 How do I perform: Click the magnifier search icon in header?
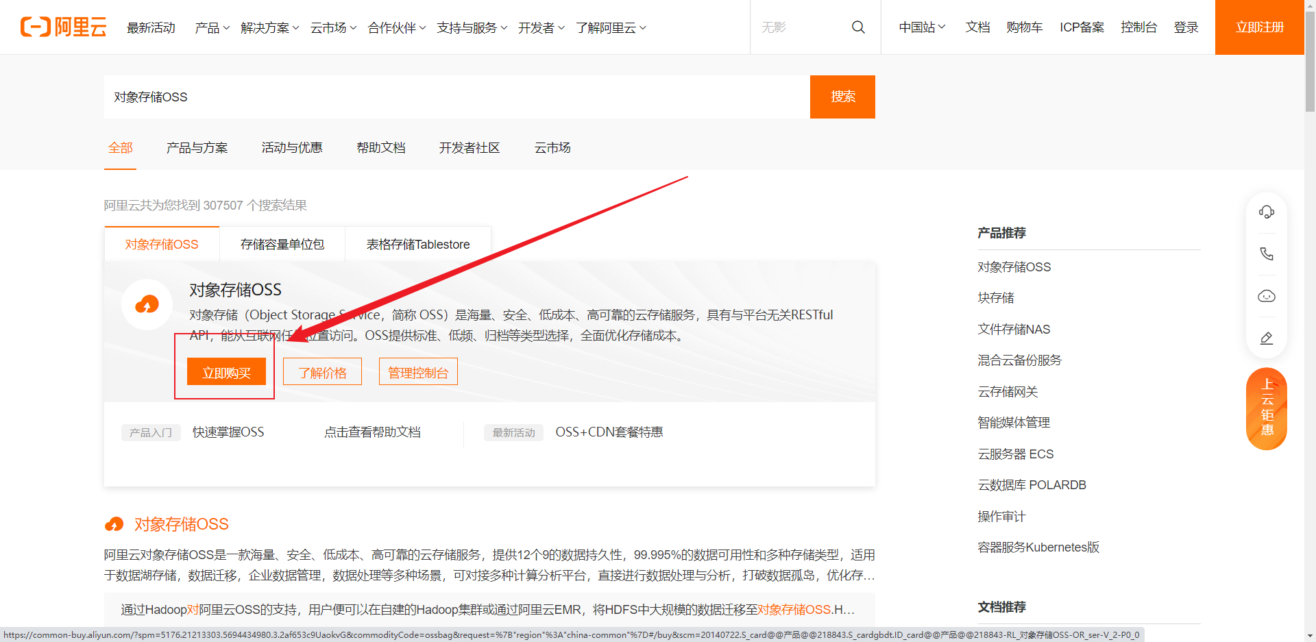(x=858, y=27)
